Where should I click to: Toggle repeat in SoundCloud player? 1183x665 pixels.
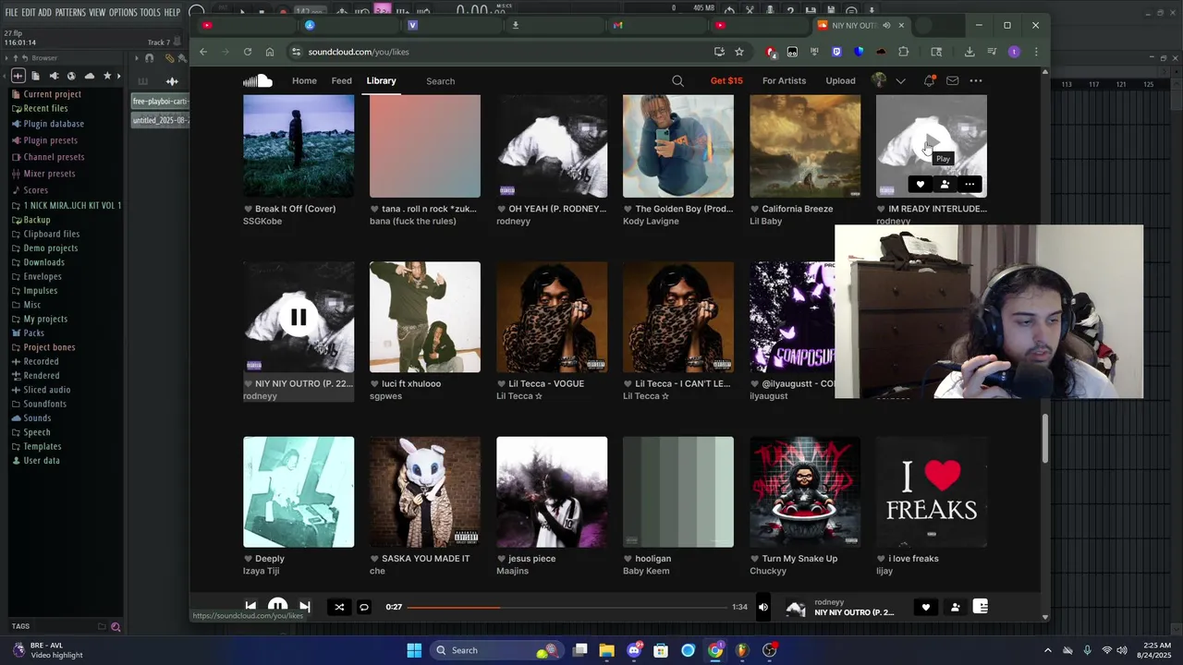pyautogui.click(x=364, y=607)
